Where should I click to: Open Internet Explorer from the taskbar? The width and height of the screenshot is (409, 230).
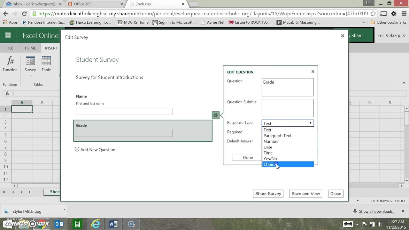(x=95, y=224)
